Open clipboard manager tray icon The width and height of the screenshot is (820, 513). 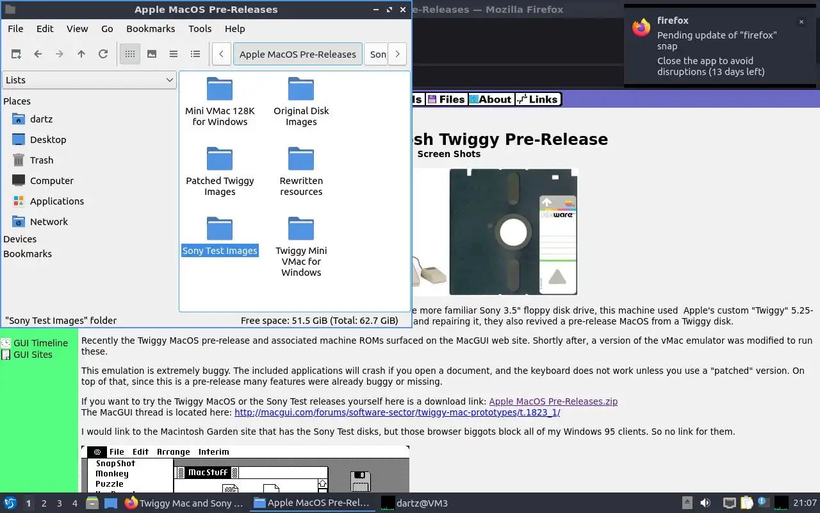(746, 503)
